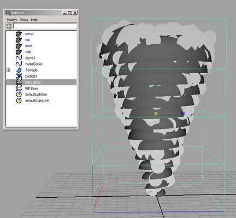Click the side camera icon
Viewport: 236px width, 218px height.
(19, 52)
